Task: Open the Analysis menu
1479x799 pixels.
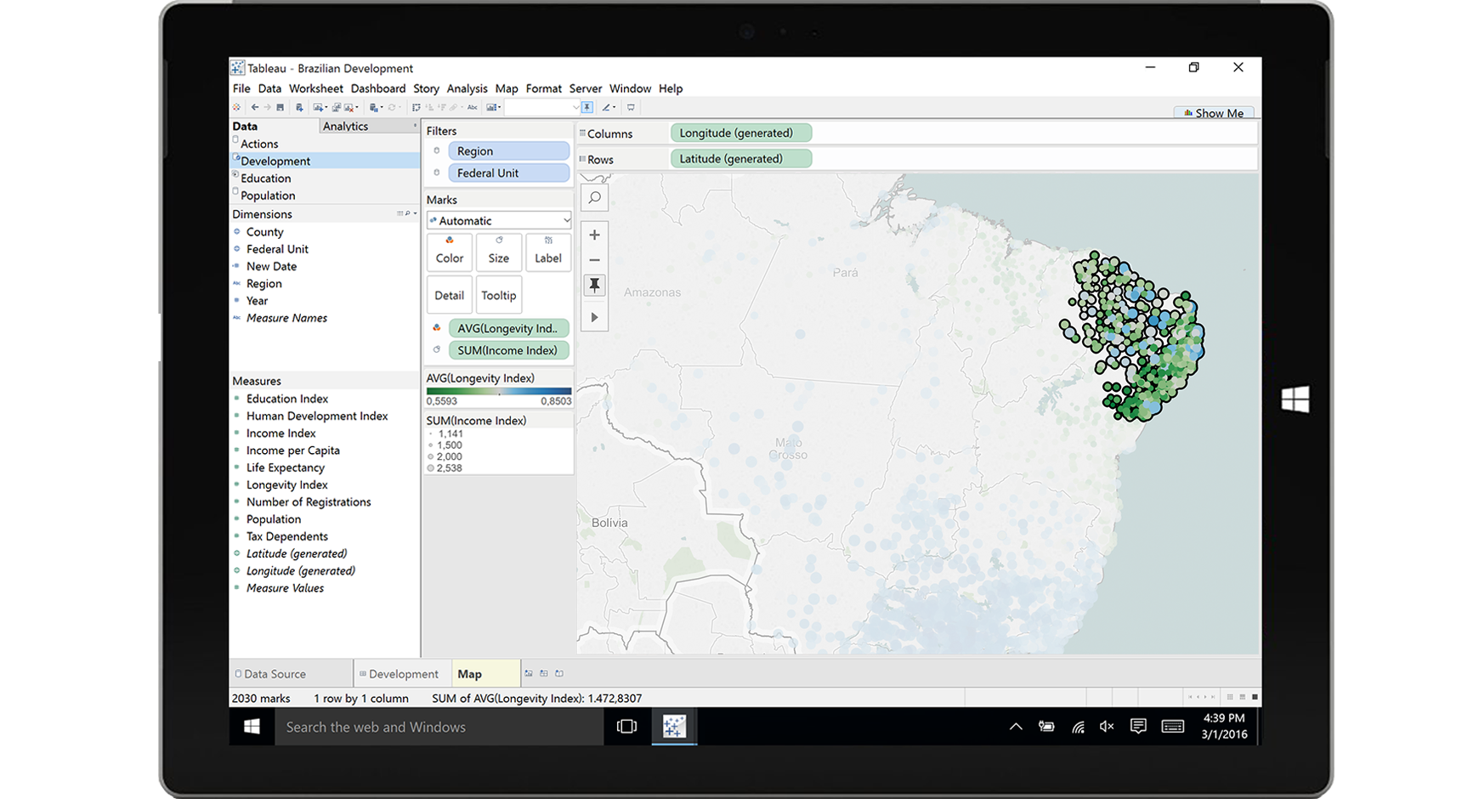Action: click(x=467, y=88)
